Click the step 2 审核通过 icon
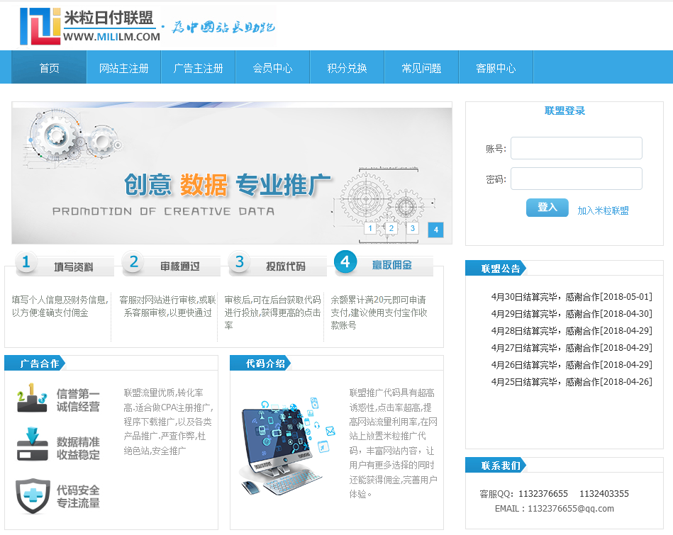This screenshot has height=535, width=673. tap(133, 263)
